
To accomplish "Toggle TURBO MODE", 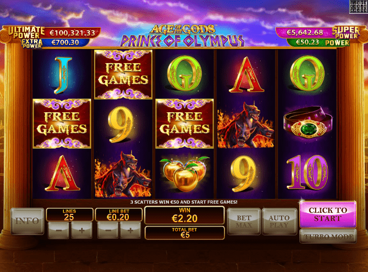I will point(328,236).
